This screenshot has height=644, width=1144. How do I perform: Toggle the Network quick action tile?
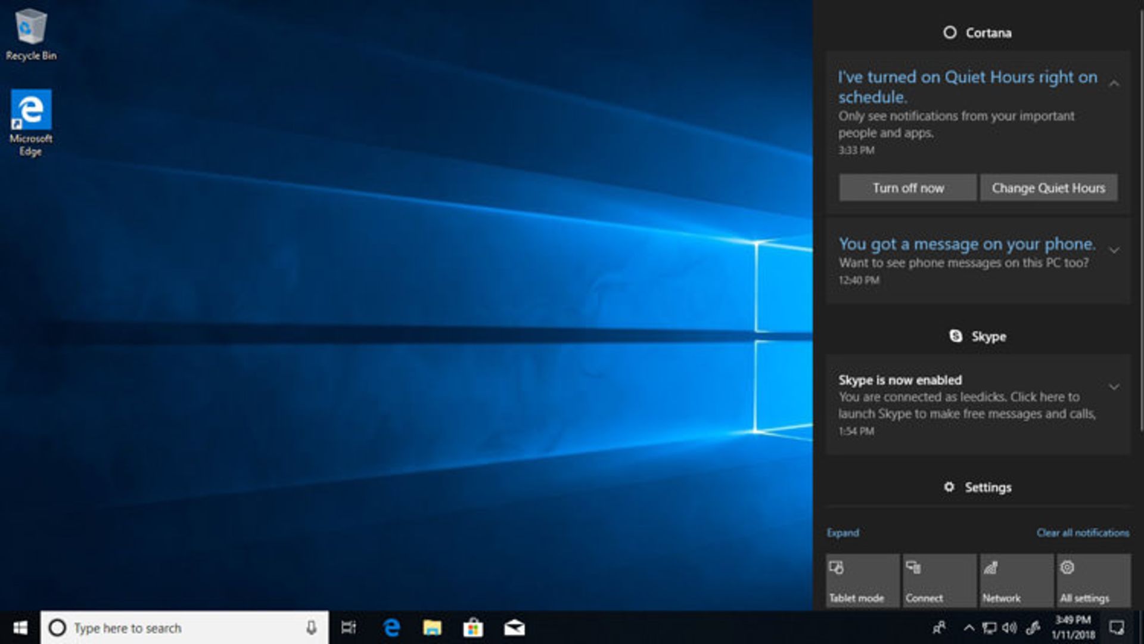point(1016,580)
